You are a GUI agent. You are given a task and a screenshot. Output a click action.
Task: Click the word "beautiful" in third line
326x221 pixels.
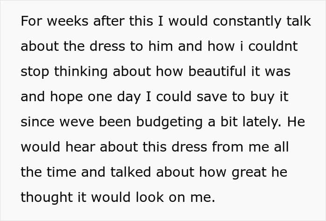(x=217, y=71)
